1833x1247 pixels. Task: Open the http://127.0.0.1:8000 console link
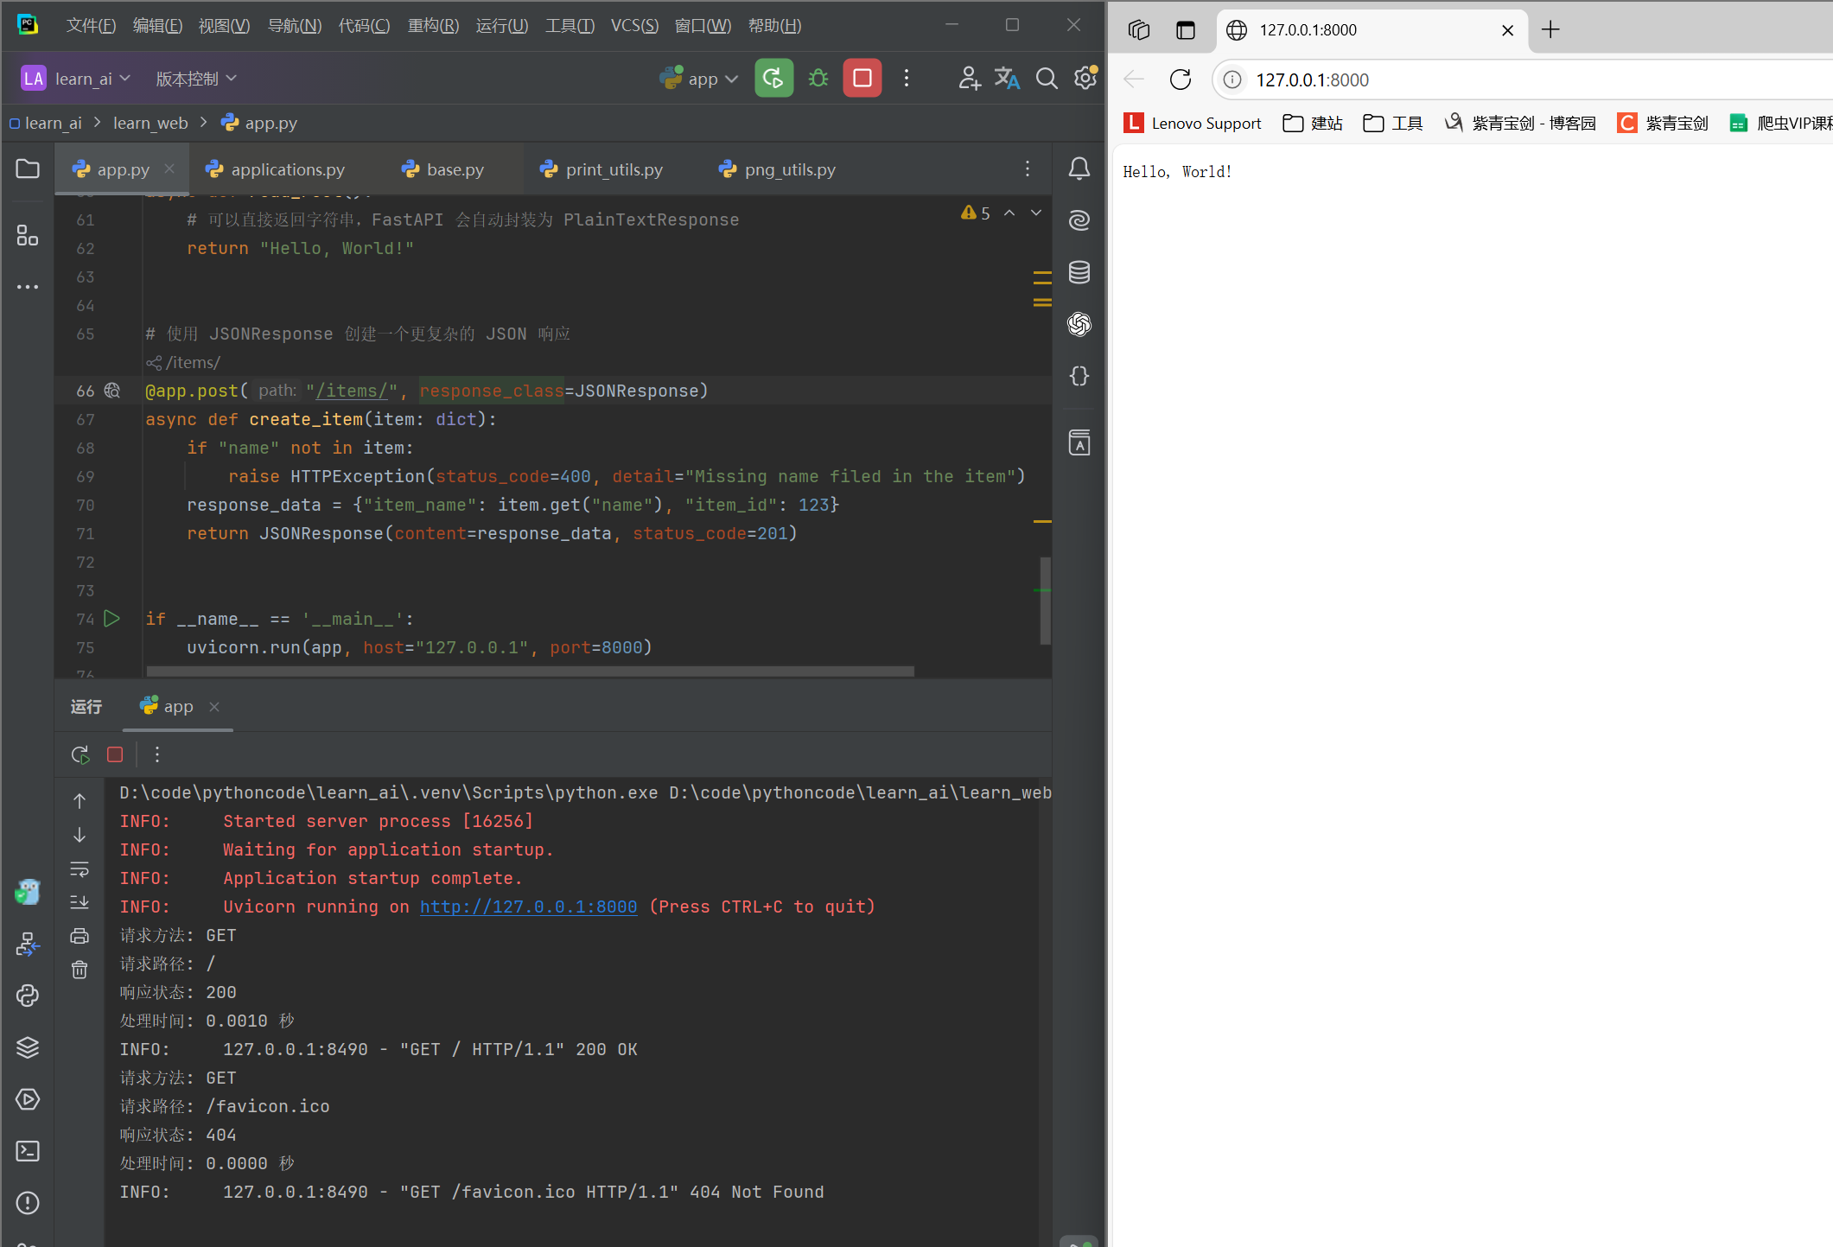(528, 907)
